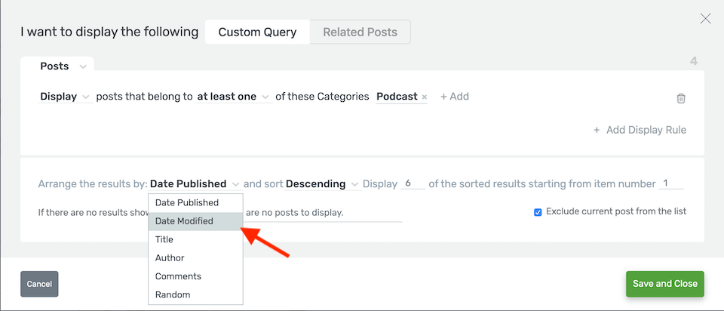Pick Comments in the sort list
Image resolution: width=724 pixels, height=311 pixels.
pyautogui.click(x=178, y=276)
